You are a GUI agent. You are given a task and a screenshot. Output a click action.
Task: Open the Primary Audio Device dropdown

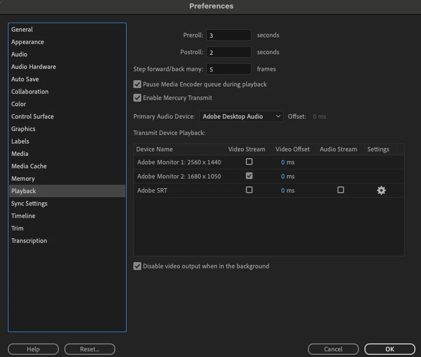tap(241, 116)
